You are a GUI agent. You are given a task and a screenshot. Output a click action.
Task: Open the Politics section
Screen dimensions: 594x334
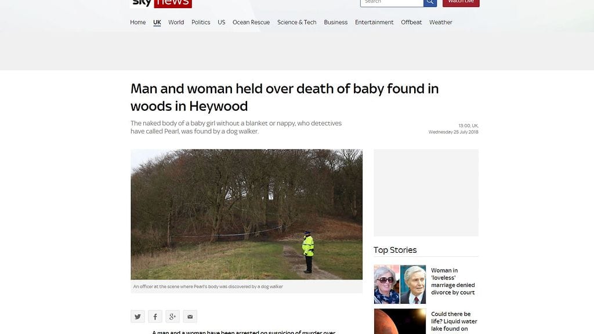click(201, 23)
